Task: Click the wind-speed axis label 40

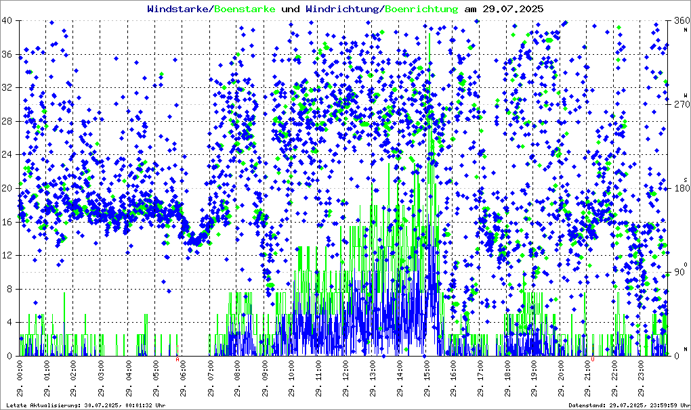Action: (7, 21)
